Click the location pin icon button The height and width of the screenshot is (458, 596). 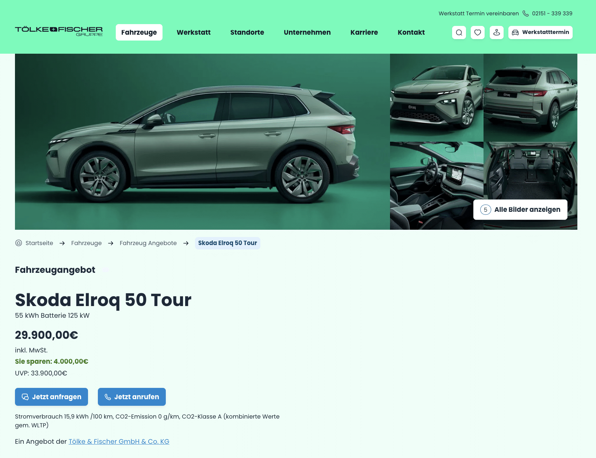pyautogui.click(x=497, y=33)
